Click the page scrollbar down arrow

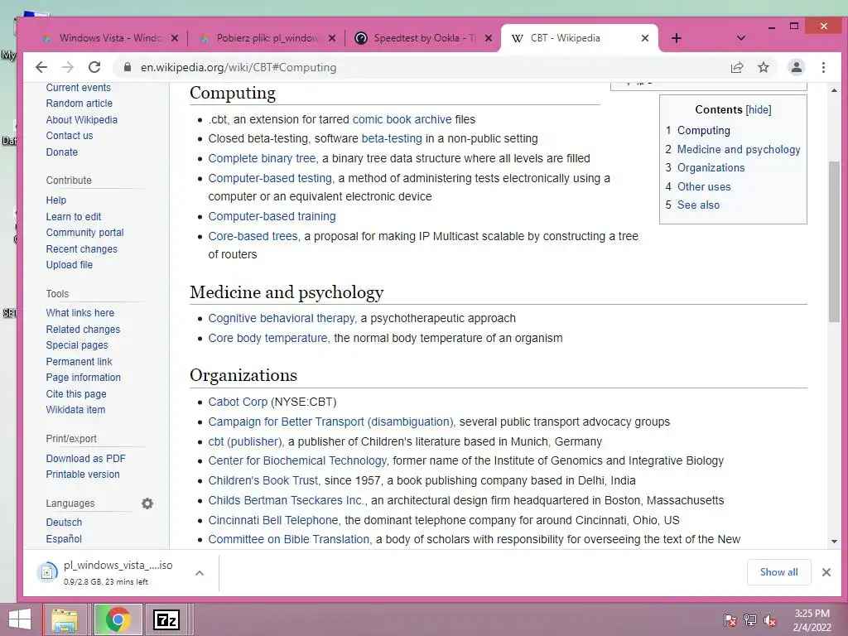pos(833,541)
